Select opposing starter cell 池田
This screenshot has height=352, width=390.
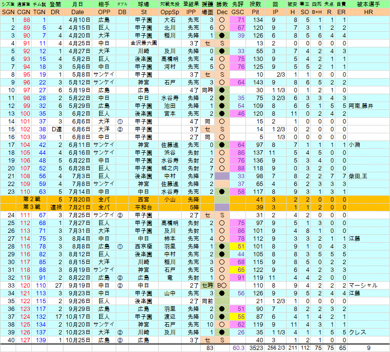coord(170,106)
